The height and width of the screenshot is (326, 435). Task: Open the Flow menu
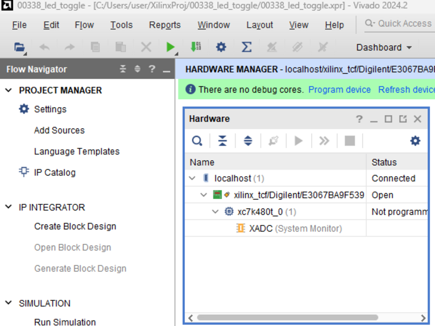[84, 25]
